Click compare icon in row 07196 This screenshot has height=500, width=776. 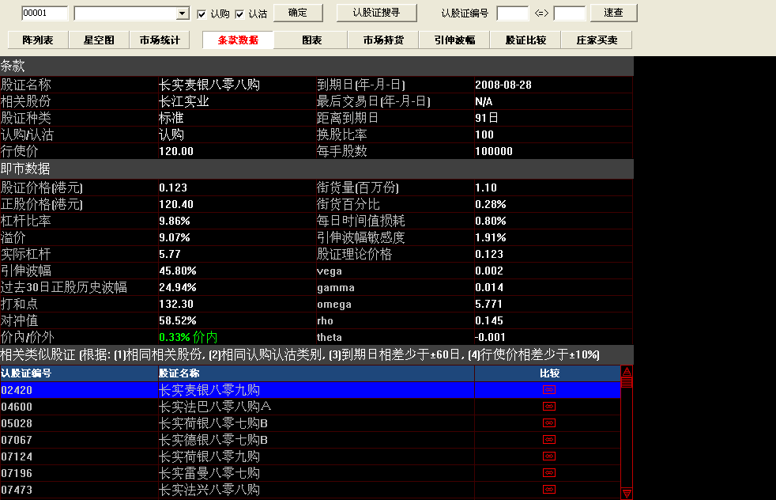(x=549, y=473)
